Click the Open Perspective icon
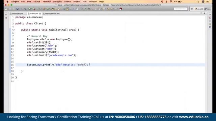216x121 pixels. [x=192, y=9]
